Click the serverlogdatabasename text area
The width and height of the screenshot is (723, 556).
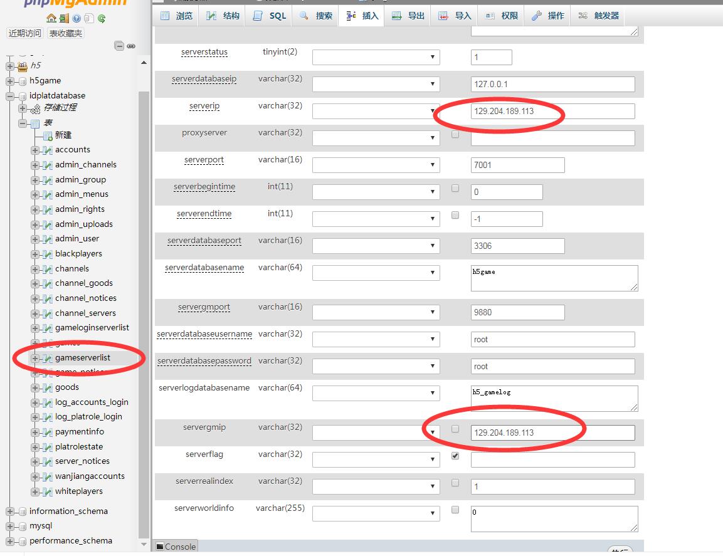[x=554, y=398]
